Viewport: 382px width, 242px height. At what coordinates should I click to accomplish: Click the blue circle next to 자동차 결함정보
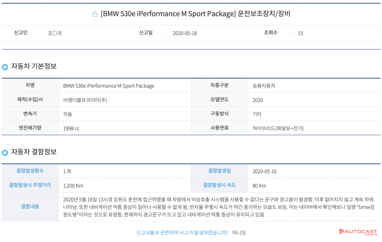tap(5, 152)
